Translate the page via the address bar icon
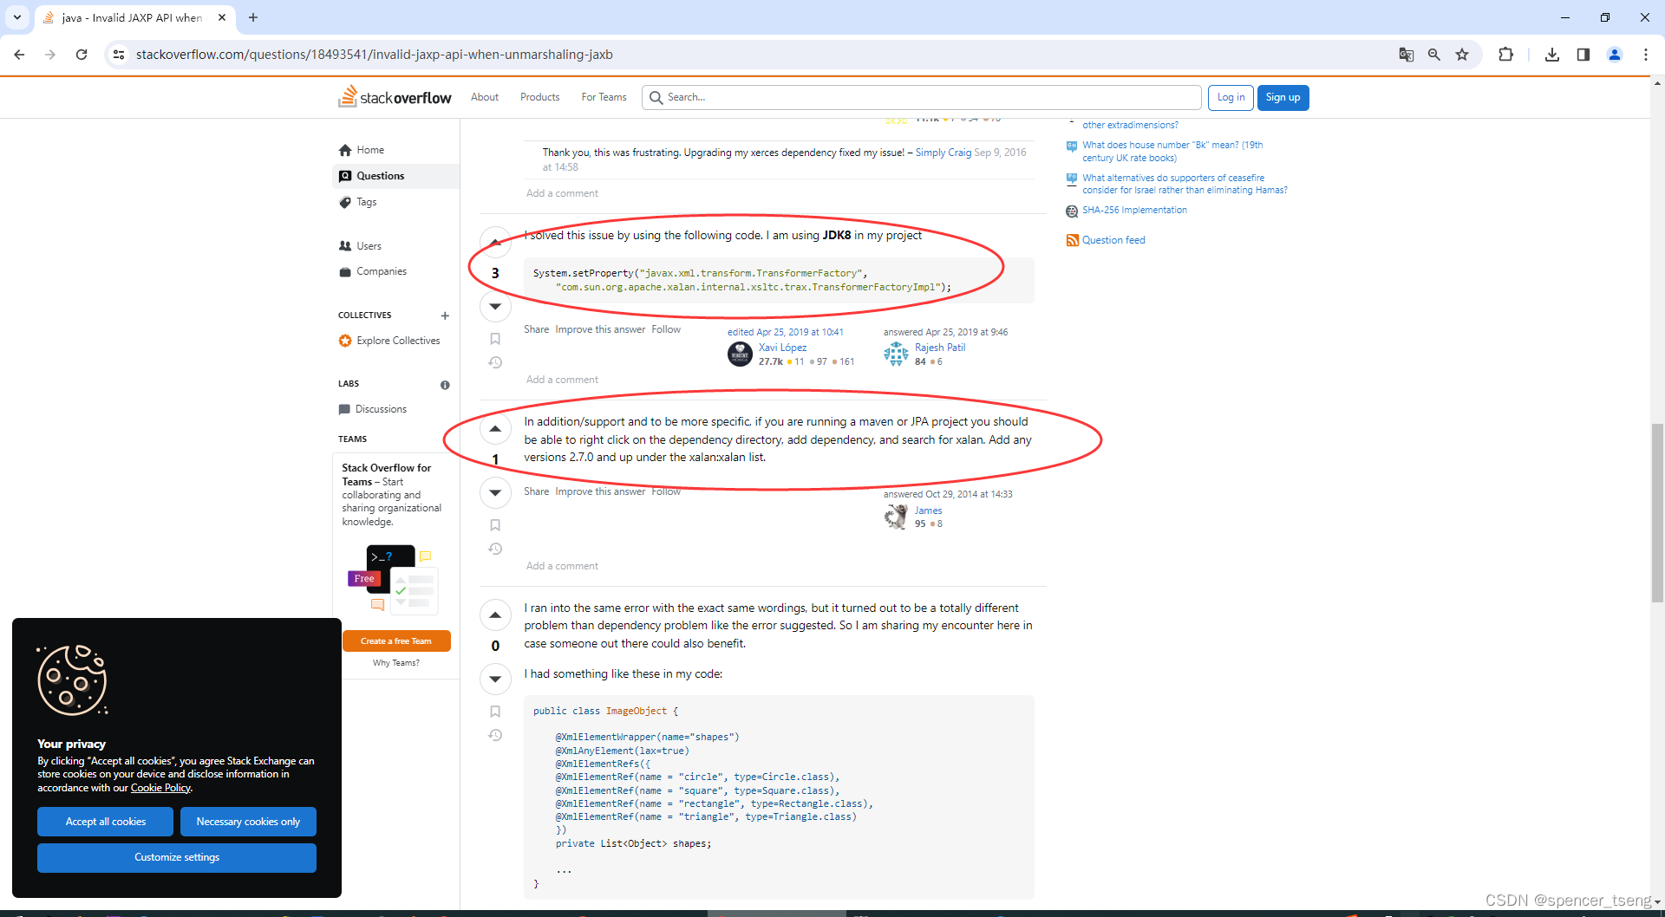 click(1407, 54)
